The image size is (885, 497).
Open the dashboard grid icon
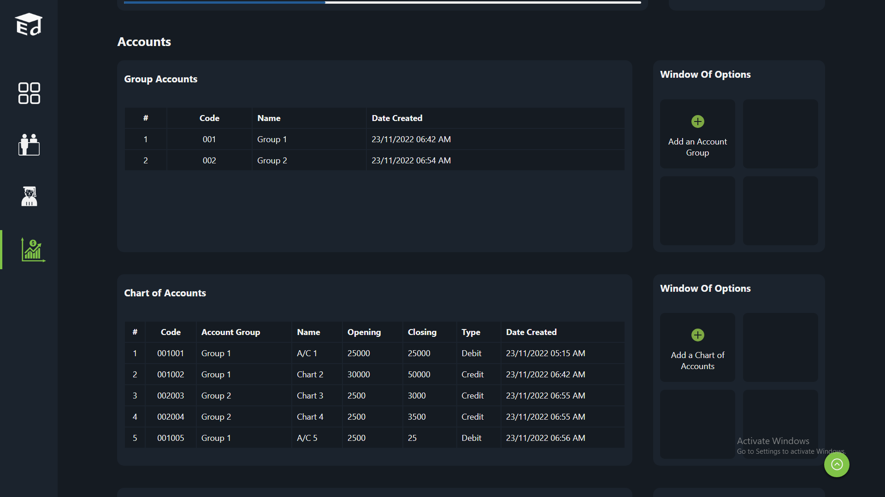(x=29, y=93)
